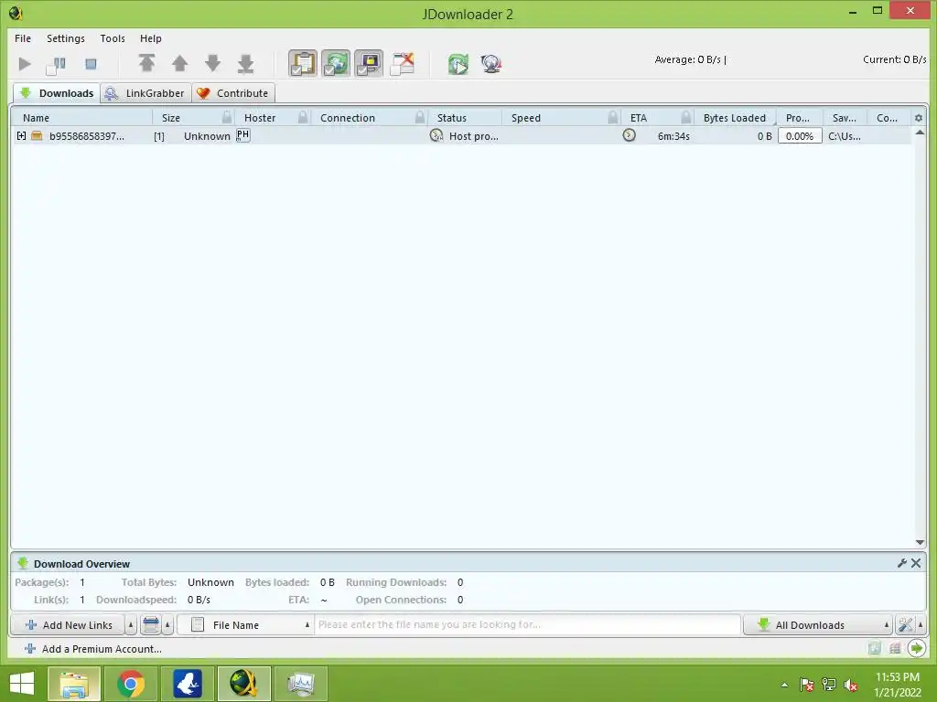The height and width of the screenshot is (702, 937).
Task: Move selected package to bottom of list
Action: 245,64
